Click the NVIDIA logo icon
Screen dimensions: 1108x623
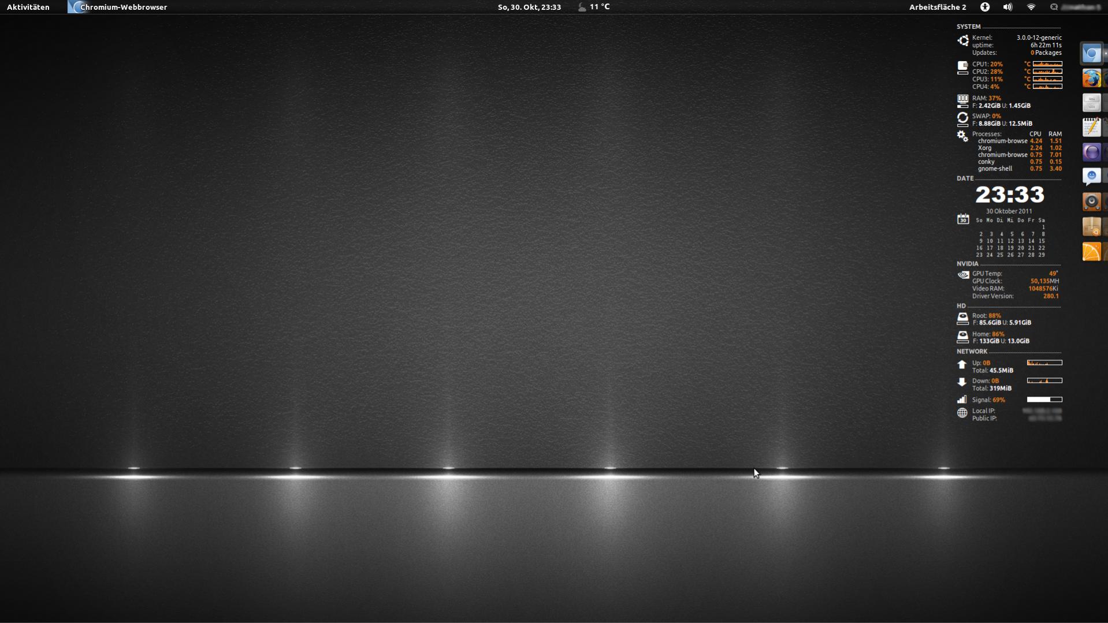point(963,275)
